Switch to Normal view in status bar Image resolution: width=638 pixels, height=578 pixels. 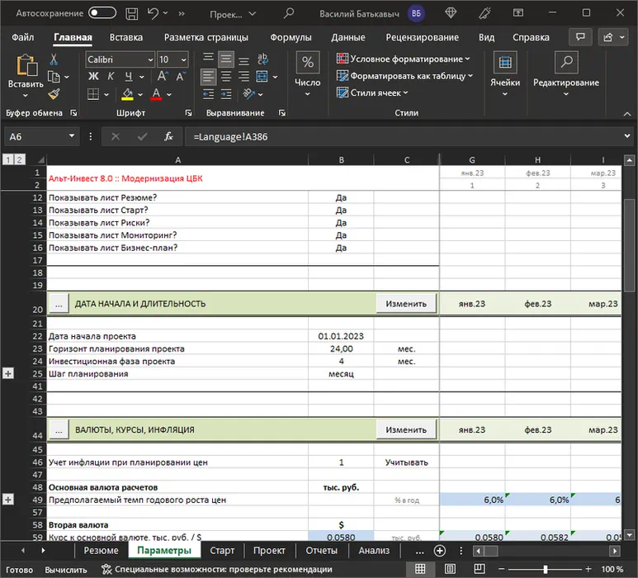(x=420, y=569)
